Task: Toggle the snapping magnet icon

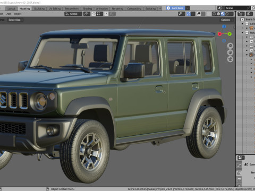Action: pos(93,14)
